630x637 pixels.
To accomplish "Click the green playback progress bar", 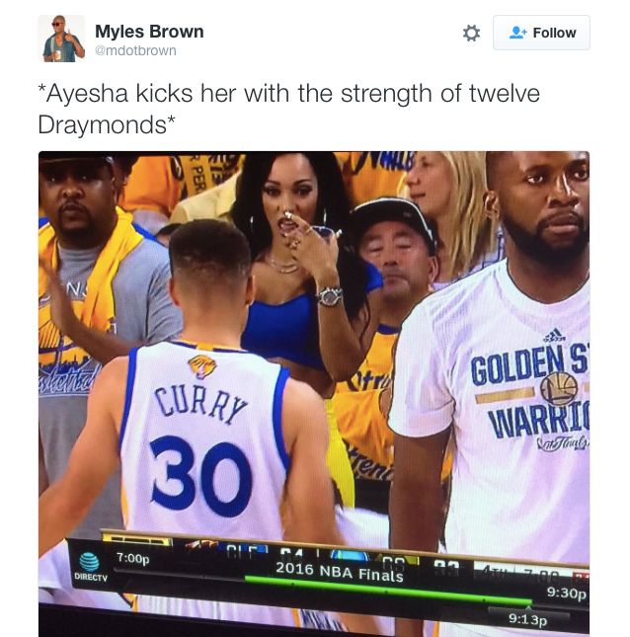I will click(x=388, y=591).
